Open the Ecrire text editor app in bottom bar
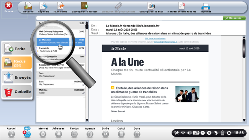249x140 pixels. (x=105, y=132)
